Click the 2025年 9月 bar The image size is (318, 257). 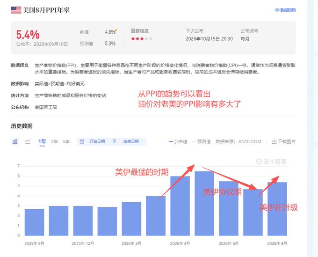click(x=34, y=222)
